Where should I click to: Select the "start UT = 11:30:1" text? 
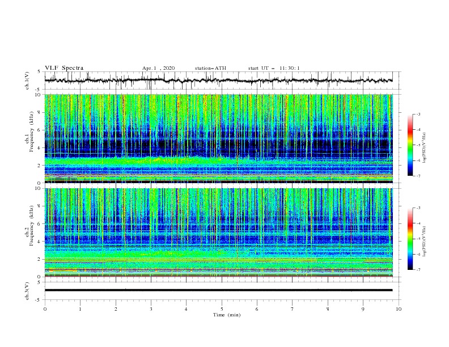[x=274, y=68]
